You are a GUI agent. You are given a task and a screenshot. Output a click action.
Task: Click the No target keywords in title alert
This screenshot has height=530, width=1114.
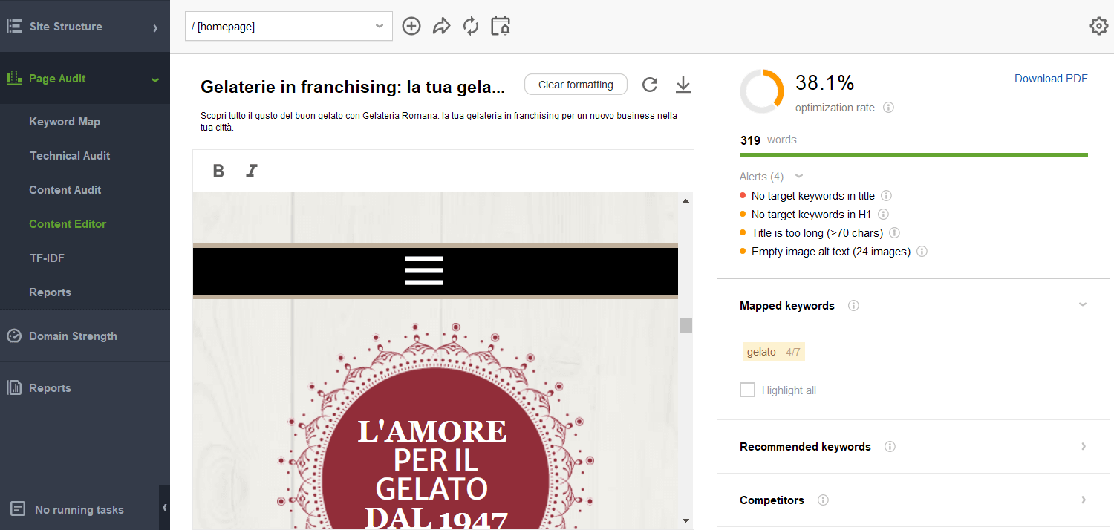tap(813, 196)
